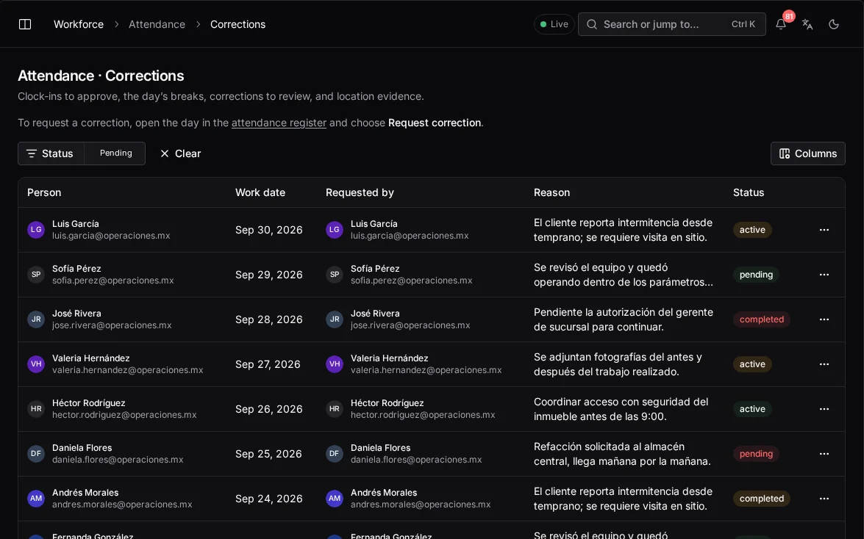The image size is (864, 539).
Task: Click the Status column header
Action: pyautogui.click(x=749, y=192)
